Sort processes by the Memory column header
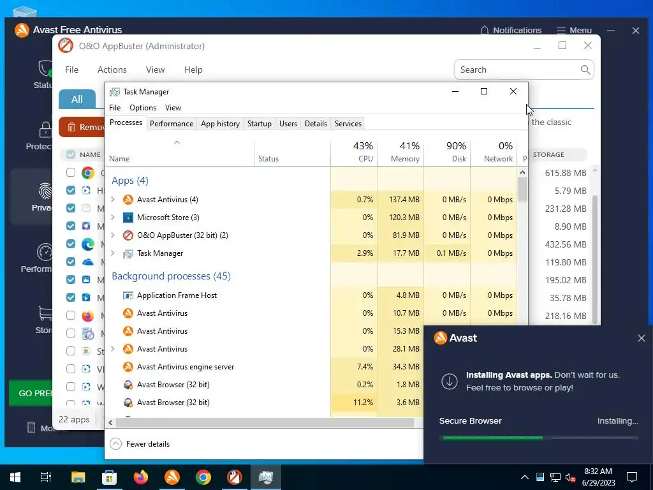 (x=400, y=152)
